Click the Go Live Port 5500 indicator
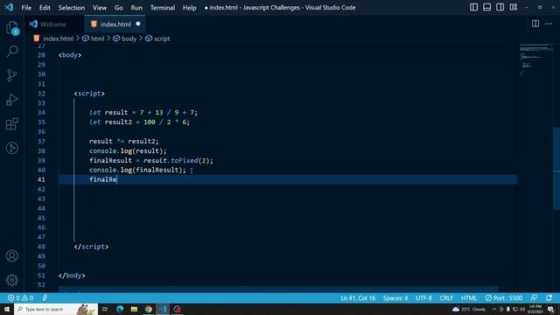Viewport: 560px width, 315px height. 504,297
